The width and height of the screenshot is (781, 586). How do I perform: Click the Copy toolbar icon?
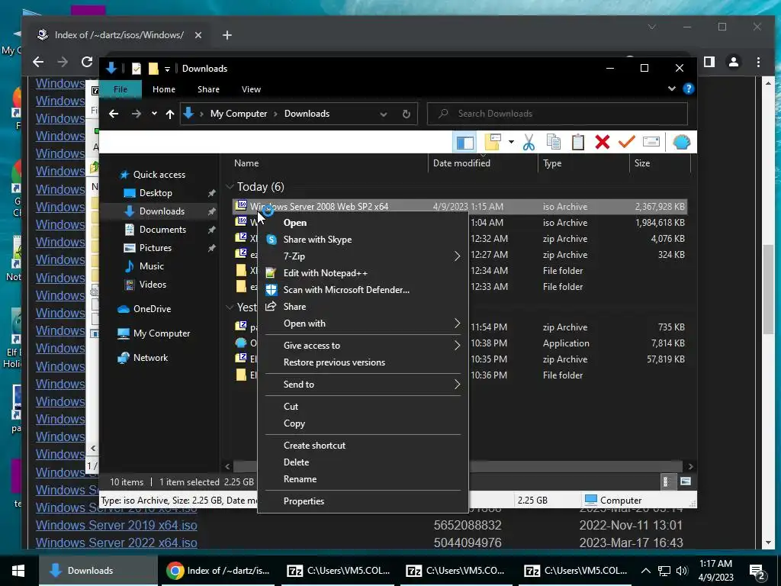point(554,143)
